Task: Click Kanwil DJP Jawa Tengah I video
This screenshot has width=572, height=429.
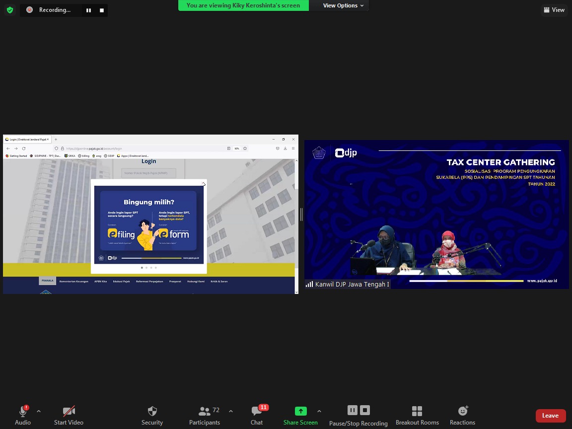Action: (436, 214)
